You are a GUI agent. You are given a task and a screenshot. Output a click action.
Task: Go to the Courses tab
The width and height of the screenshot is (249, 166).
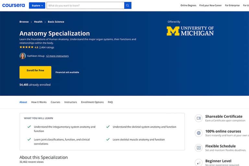[x=55, y=102]
